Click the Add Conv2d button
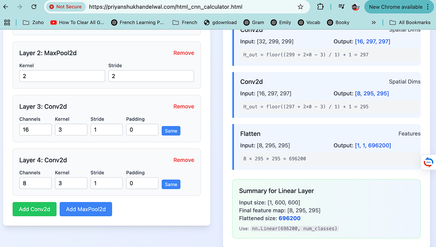This screenshot has width=436, height=247. tap(34, 209)
